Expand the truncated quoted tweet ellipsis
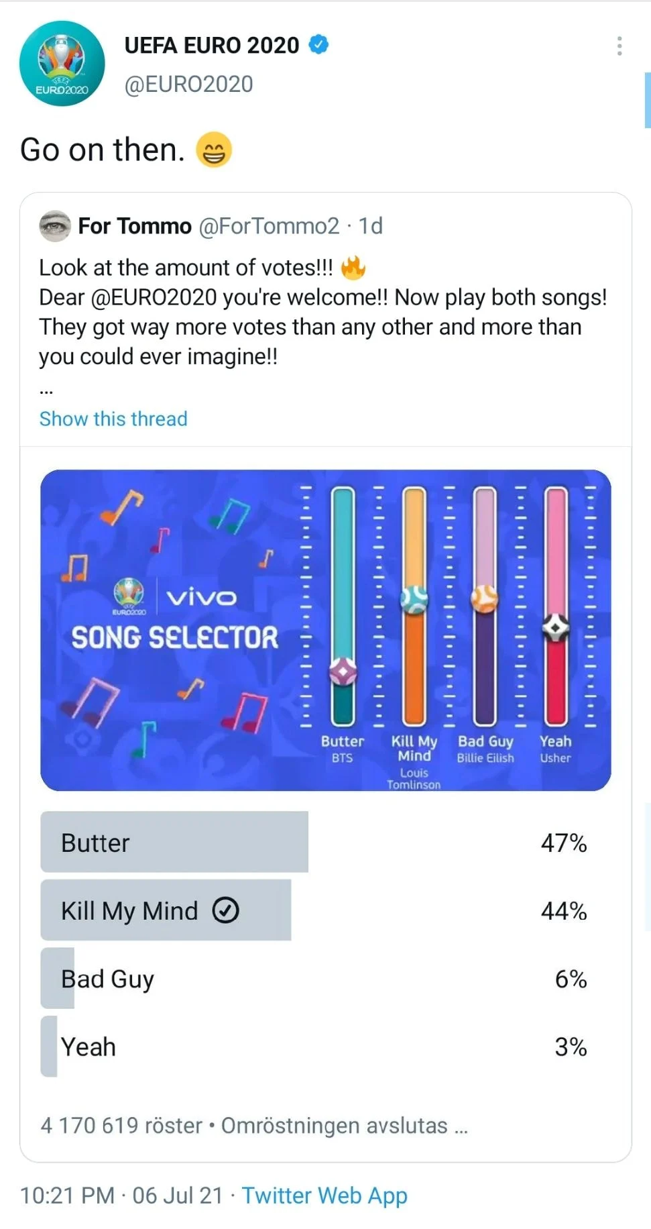This screenshot has width=651, height=1229. click(46, 390)
